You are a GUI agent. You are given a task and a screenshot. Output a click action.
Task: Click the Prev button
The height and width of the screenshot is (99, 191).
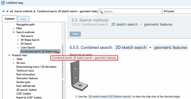tap(75, 34)
